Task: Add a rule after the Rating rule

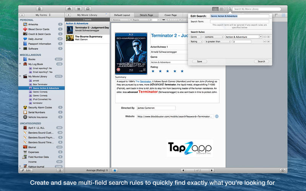Action: click(x=269, y=42)
